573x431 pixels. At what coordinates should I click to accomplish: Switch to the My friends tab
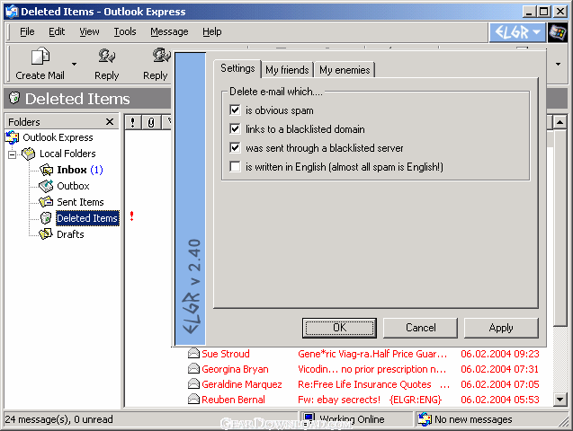287,70
